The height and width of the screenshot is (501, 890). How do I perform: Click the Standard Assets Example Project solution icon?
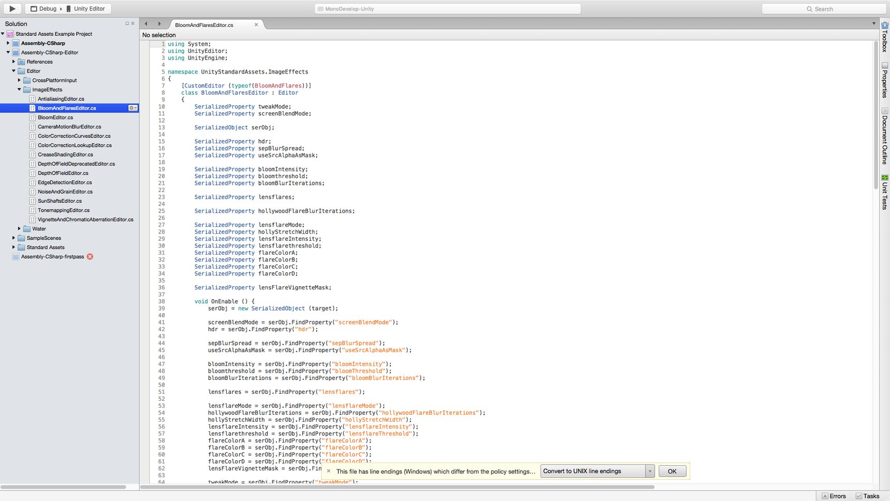[10, 34]
